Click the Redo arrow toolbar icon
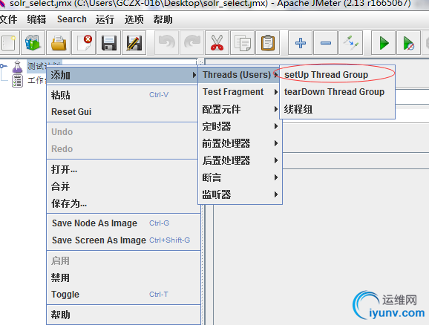This screenshot has width=429, height=325. (191, 43)
